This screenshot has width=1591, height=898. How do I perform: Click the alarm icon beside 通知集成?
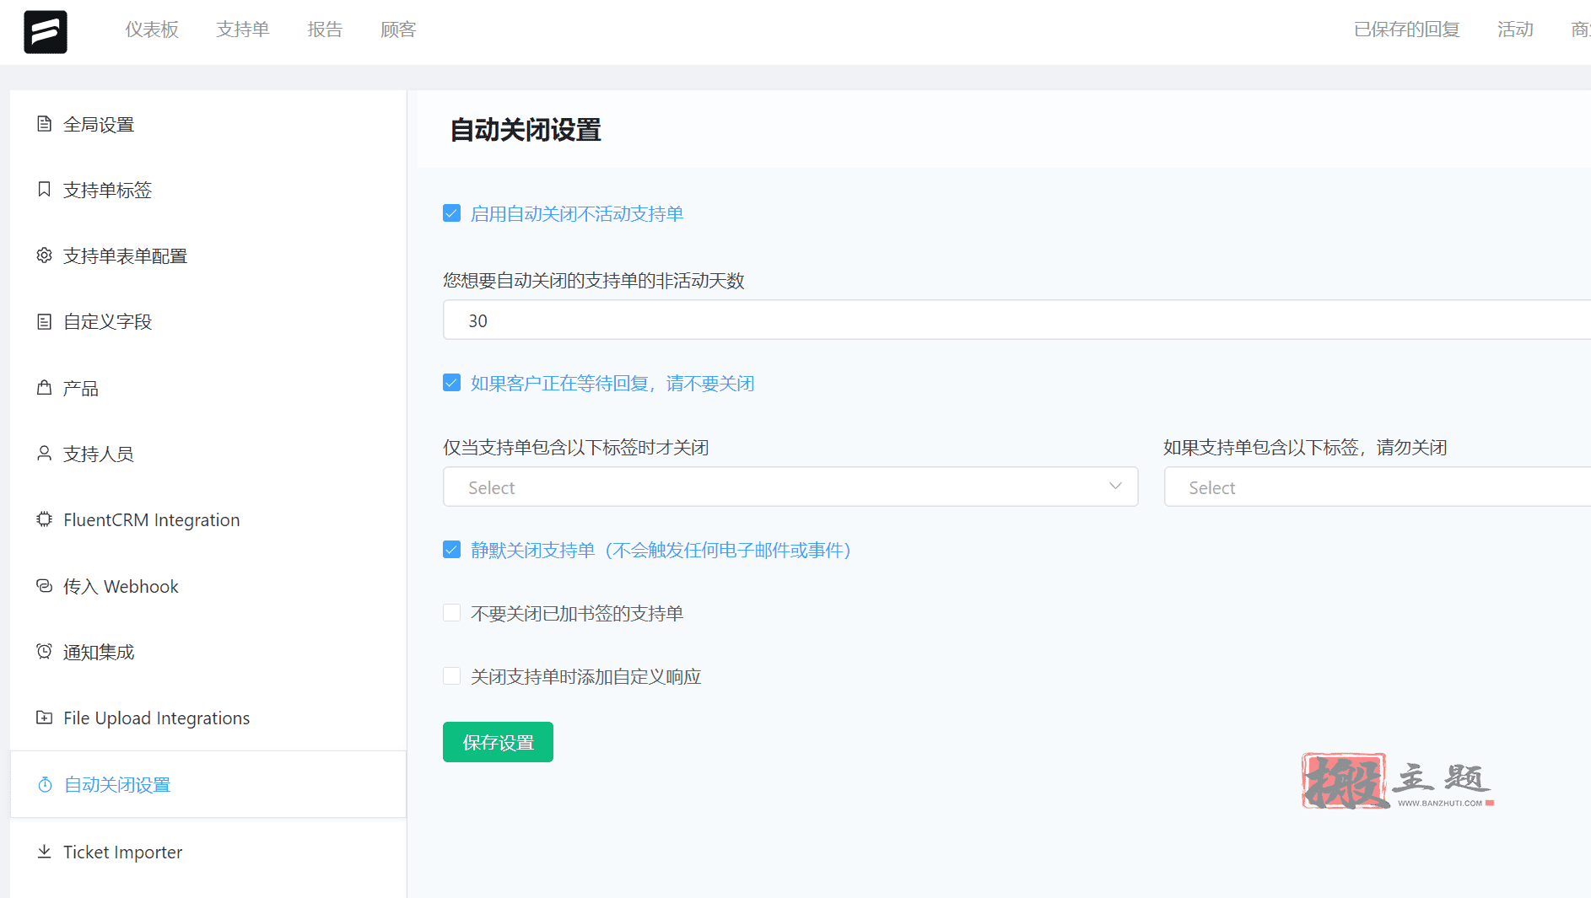click(x=45, y=652)
